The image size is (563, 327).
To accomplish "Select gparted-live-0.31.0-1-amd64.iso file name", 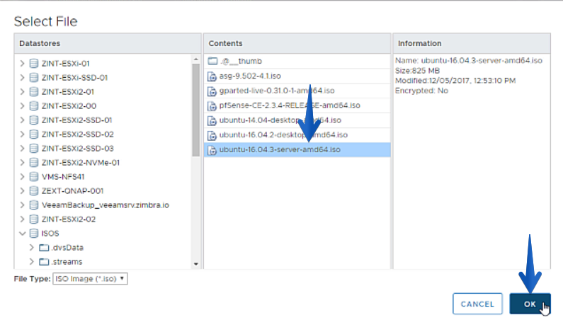I will click(x=277, y=91).
